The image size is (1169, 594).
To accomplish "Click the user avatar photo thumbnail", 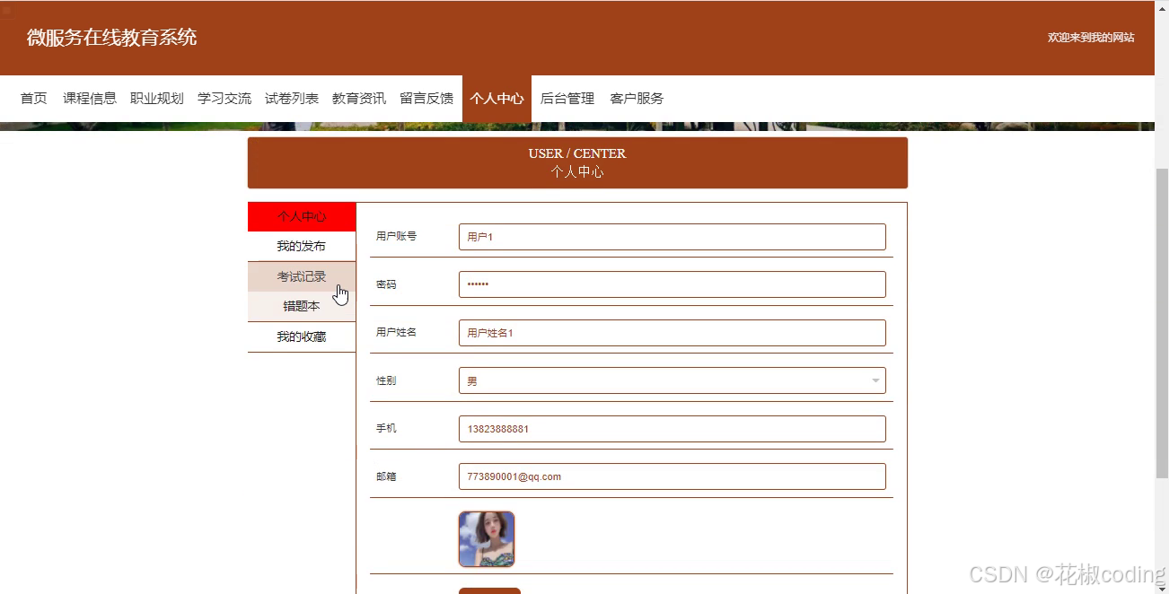I will (x=486, y=539).
